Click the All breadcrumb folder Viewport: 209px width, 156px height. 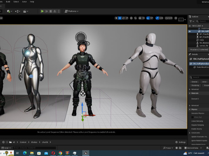(x=14, y=142)
